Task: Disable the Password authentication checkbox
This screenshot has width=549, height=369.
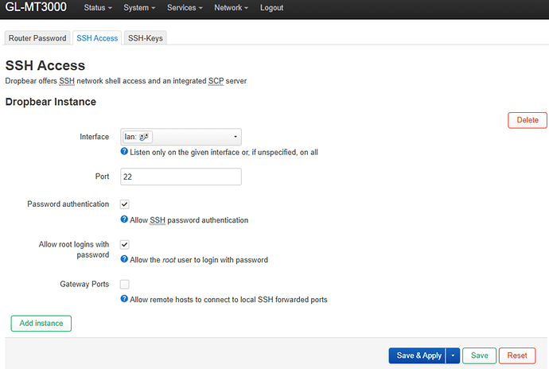Action: [x=125, y=204]
